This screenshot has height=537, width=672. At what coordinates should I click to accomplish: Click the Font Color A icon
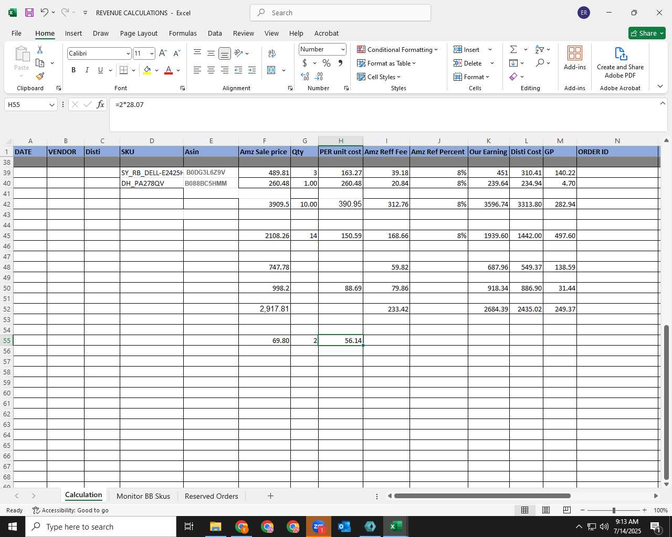[x=169, y=70]
